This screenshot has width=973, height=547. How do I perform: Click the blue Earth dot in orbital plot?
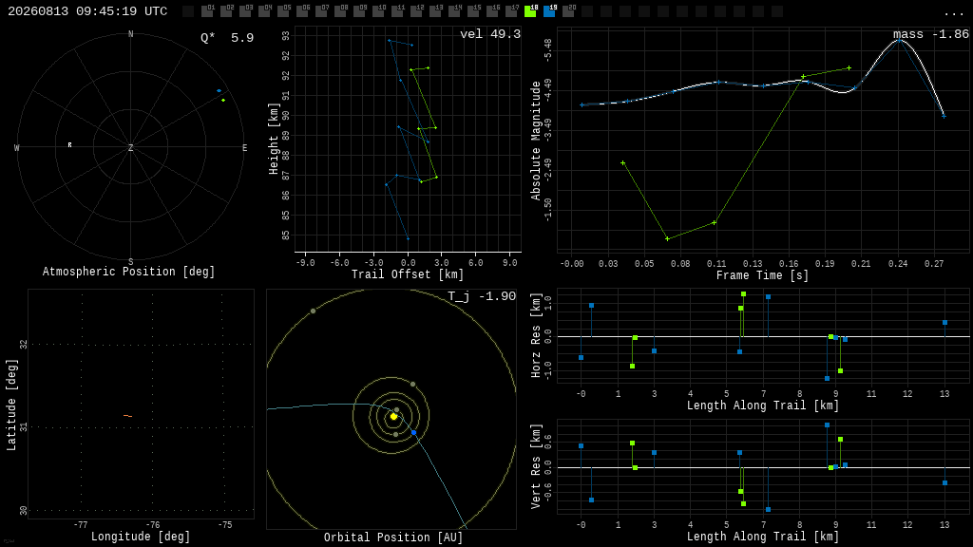point(414,432)
